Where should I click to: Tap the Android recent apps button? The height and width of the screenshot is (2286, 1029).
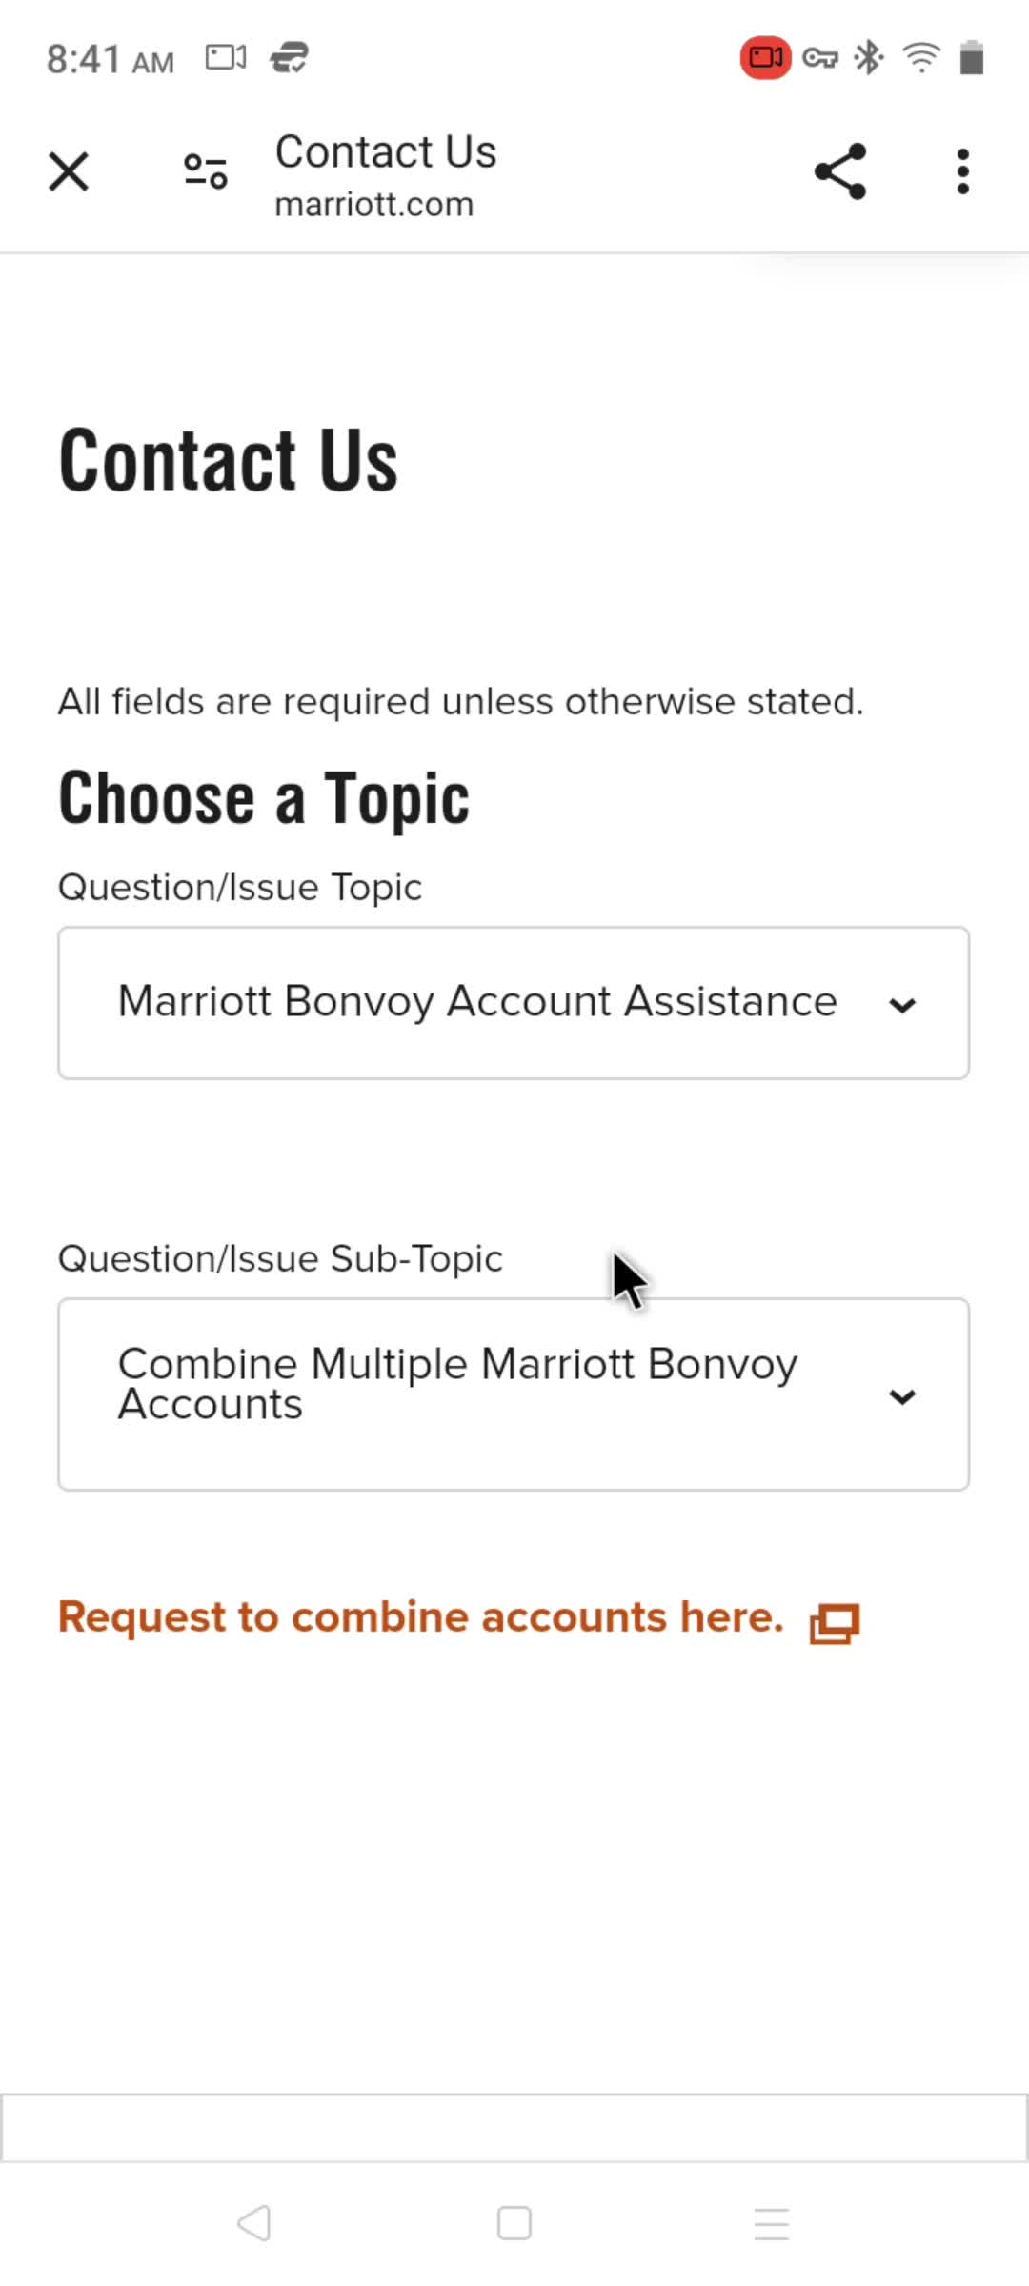click(772, 2224)
